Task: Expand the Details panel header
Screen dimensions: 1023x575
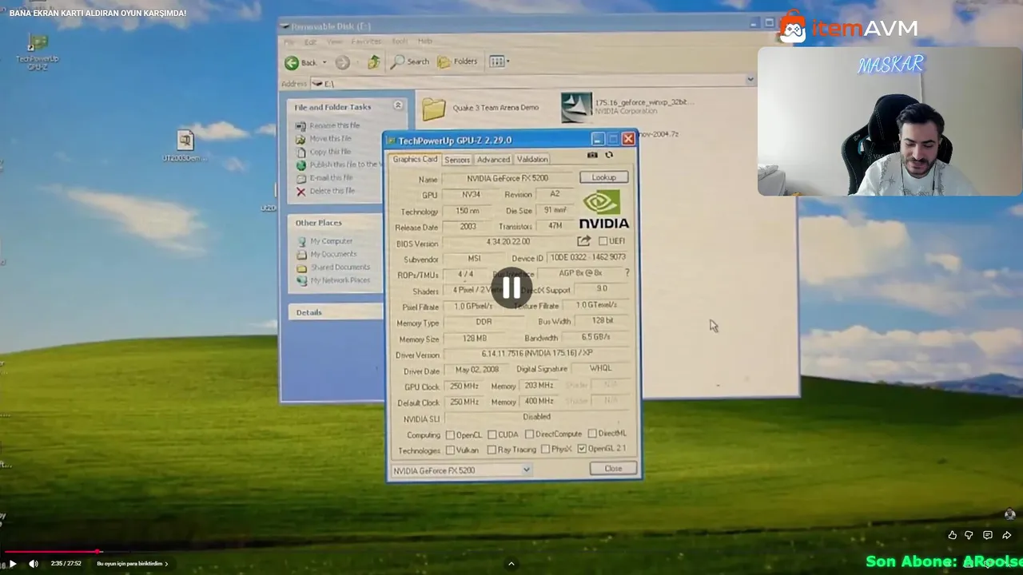Action: [x=336, y=312]
